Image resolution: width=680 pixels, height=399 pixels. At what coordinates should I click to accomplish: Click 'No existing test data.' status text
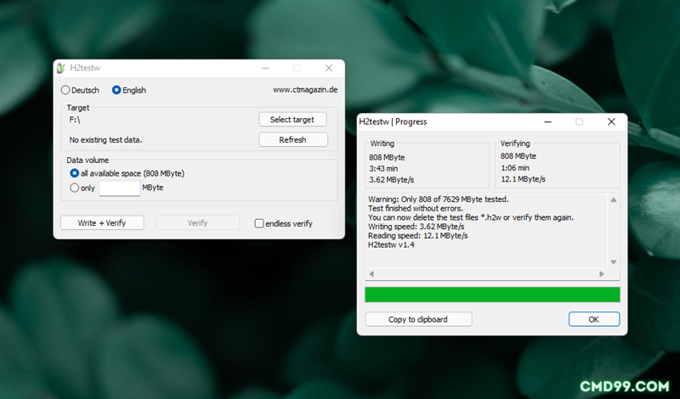pyautogui.click(x=105, y=140)
